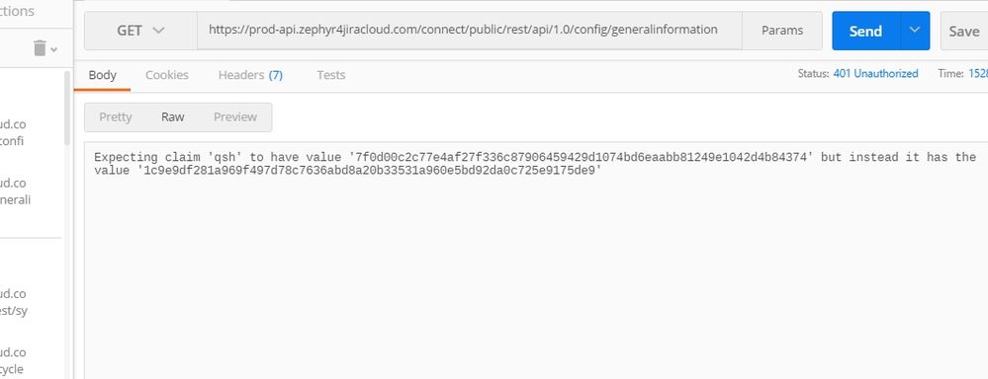Switch to the Body tab
988x379 pixels.
point(102,75)
